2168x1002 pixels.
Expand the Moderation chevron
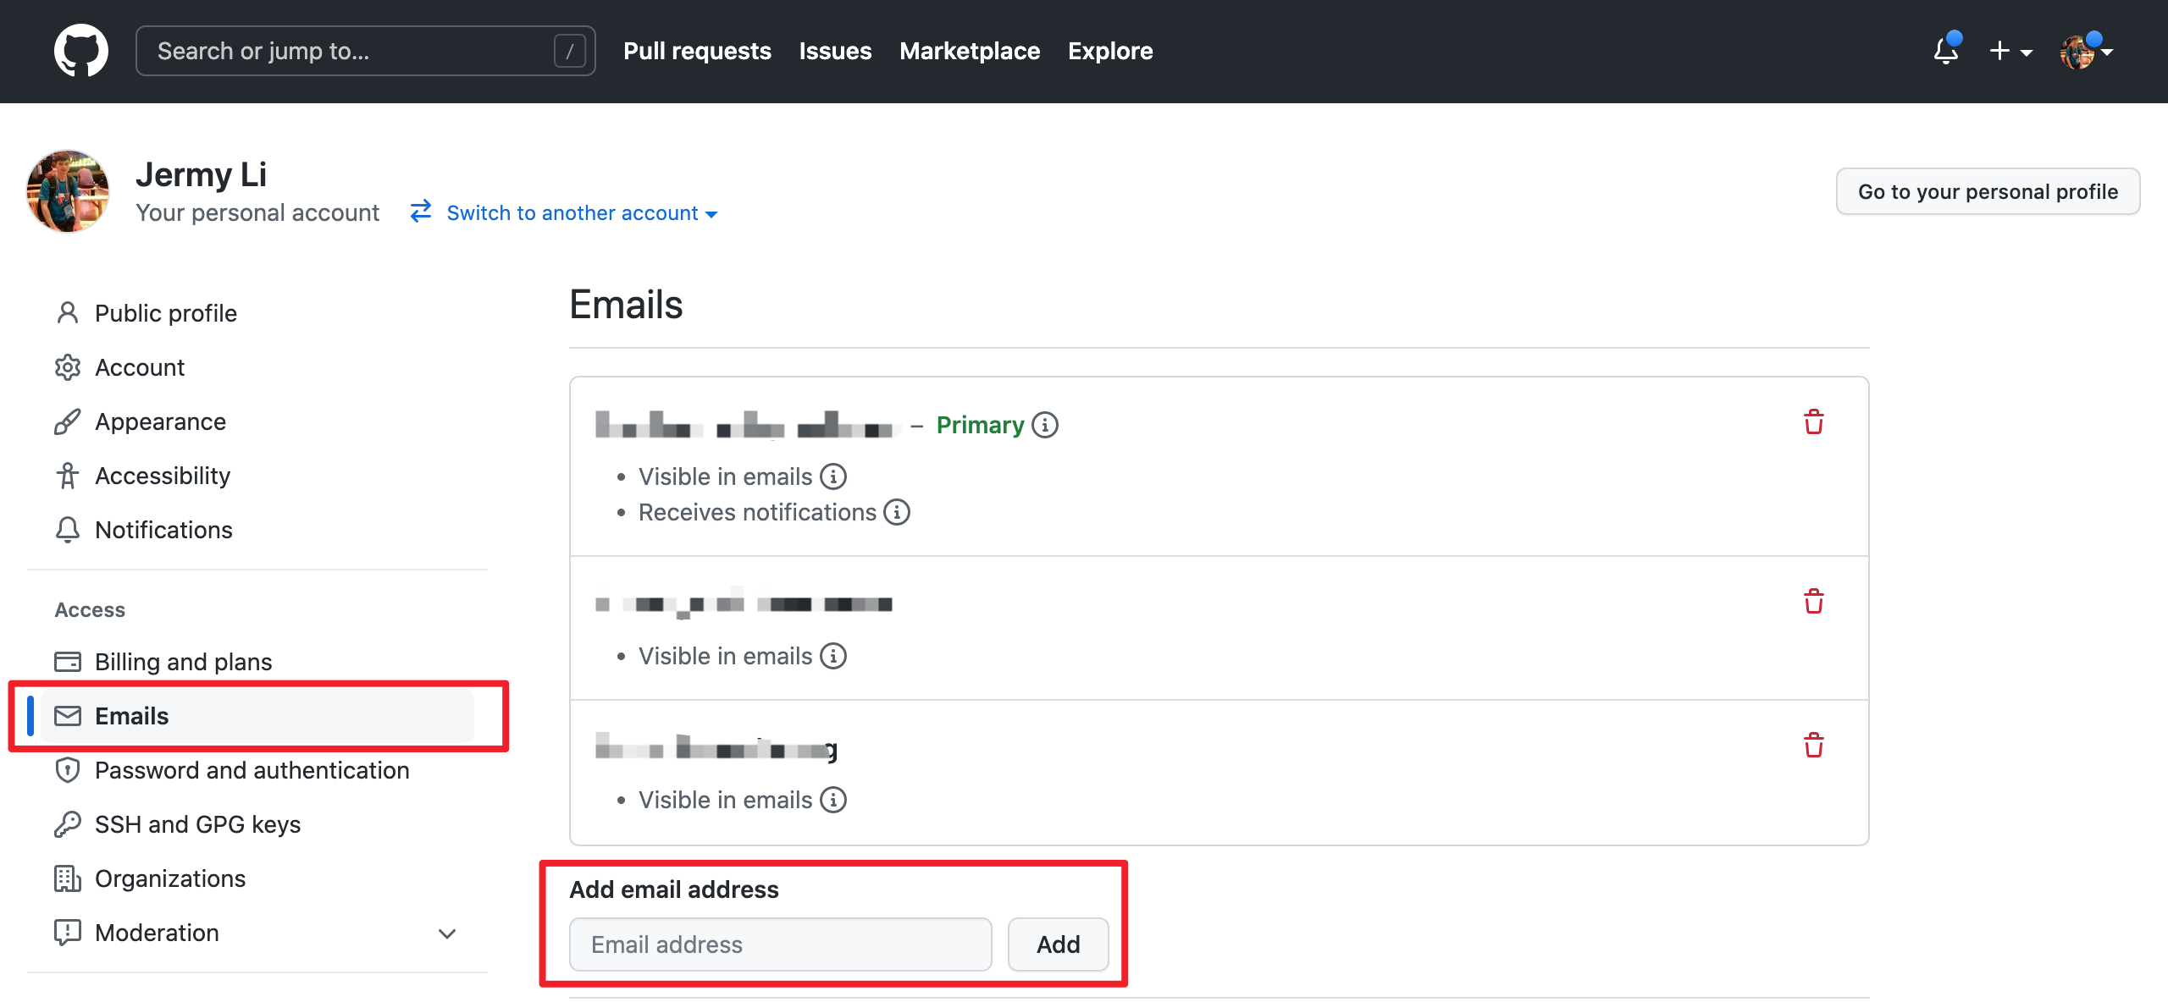[447, 933]
